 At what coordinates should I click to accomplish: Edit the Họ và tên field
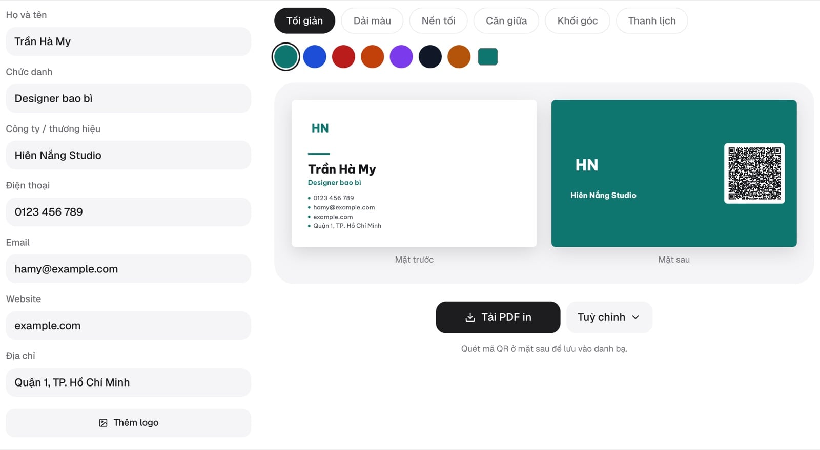pyautogui.click(x=128, y=41)
